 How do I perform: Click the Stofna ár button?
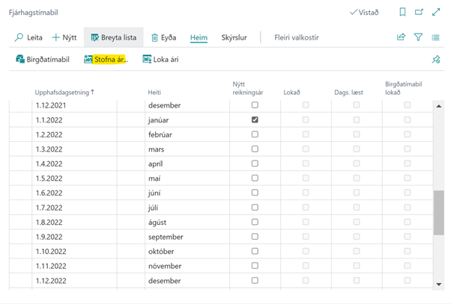tap(105, 60)
